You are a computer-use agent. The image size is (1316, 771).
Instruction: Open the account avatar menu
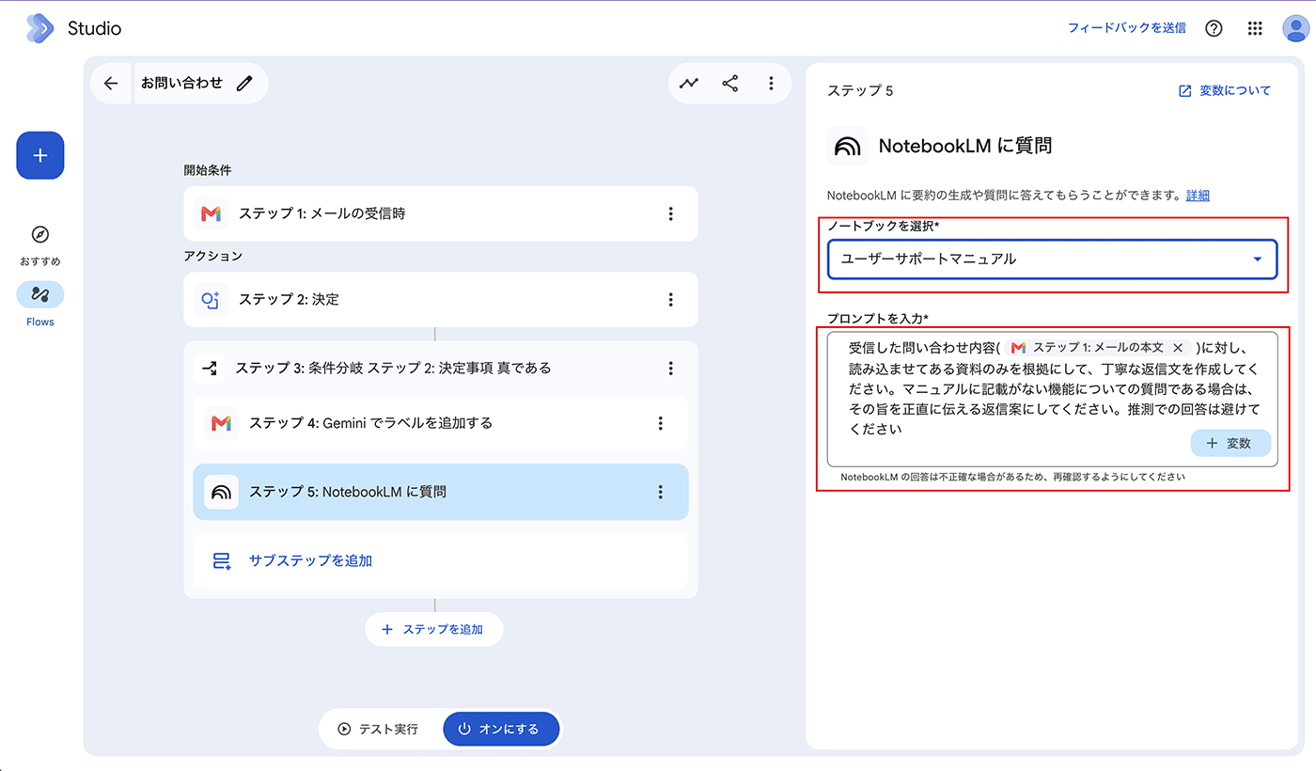click(x=1296, y=28)
